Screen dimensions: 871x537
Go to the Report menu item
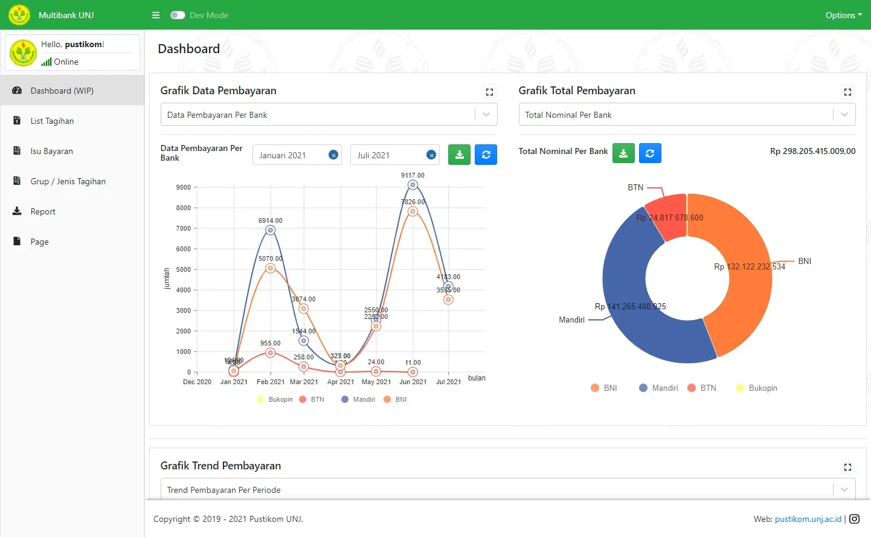[x=43, y=211]
